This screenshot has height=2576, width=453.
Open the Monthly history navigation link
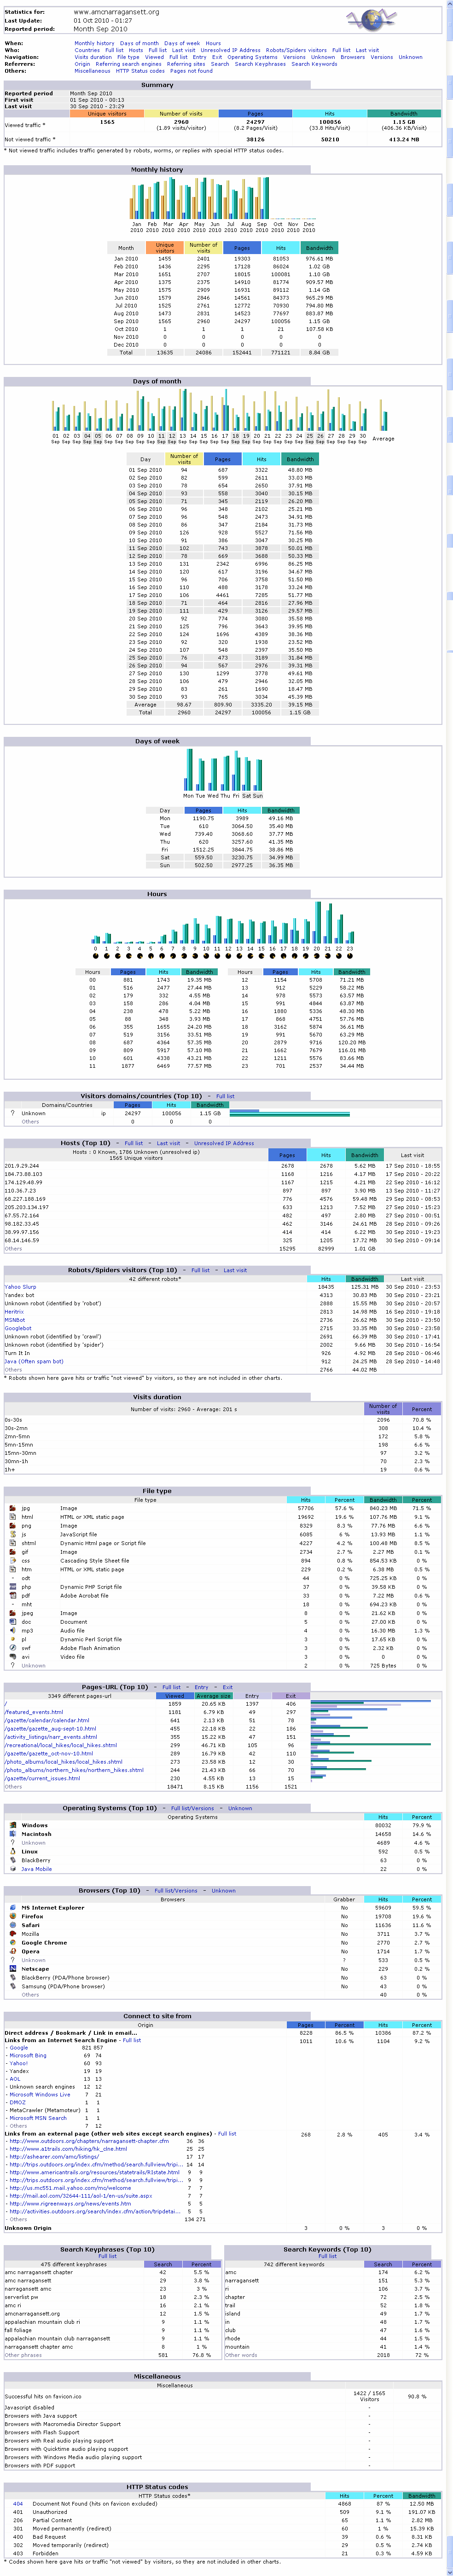[94, 43]
